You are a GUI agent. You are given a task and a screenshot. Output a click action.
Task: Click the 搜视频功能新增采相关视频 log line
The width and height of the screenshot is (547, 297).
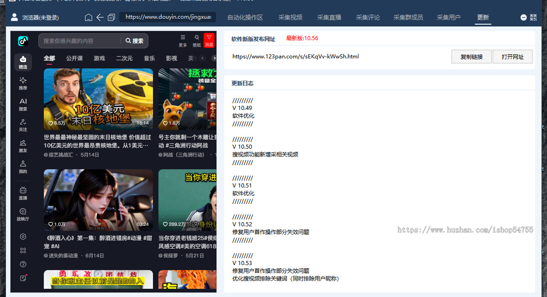point(265,154)
